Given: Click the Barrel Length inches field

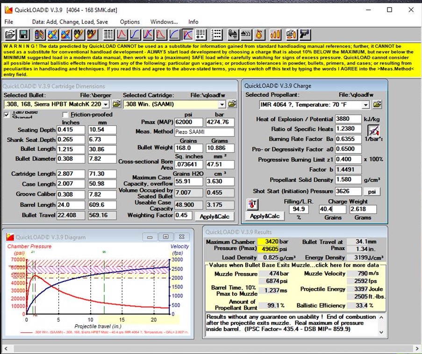Looking at the screenshot, I should 71,205.
